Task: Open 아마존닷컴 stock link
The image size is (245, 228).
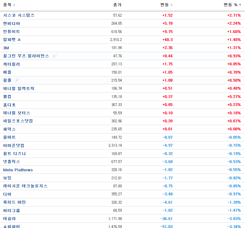Action: (x=14, y=145)
